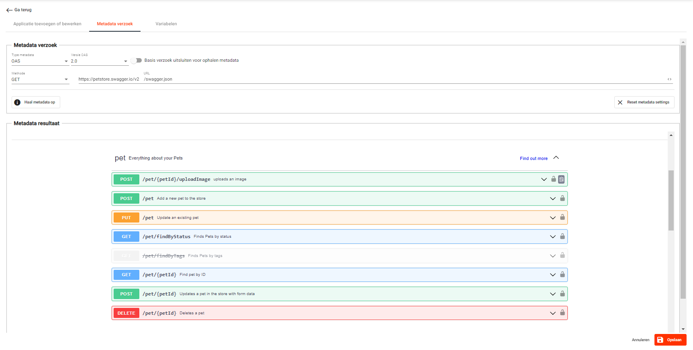Click the Haal metadata op button

click(36, 102)
